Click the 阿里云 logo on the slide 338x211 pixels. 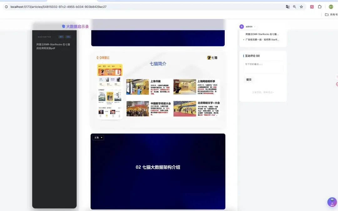coord(103,58)
